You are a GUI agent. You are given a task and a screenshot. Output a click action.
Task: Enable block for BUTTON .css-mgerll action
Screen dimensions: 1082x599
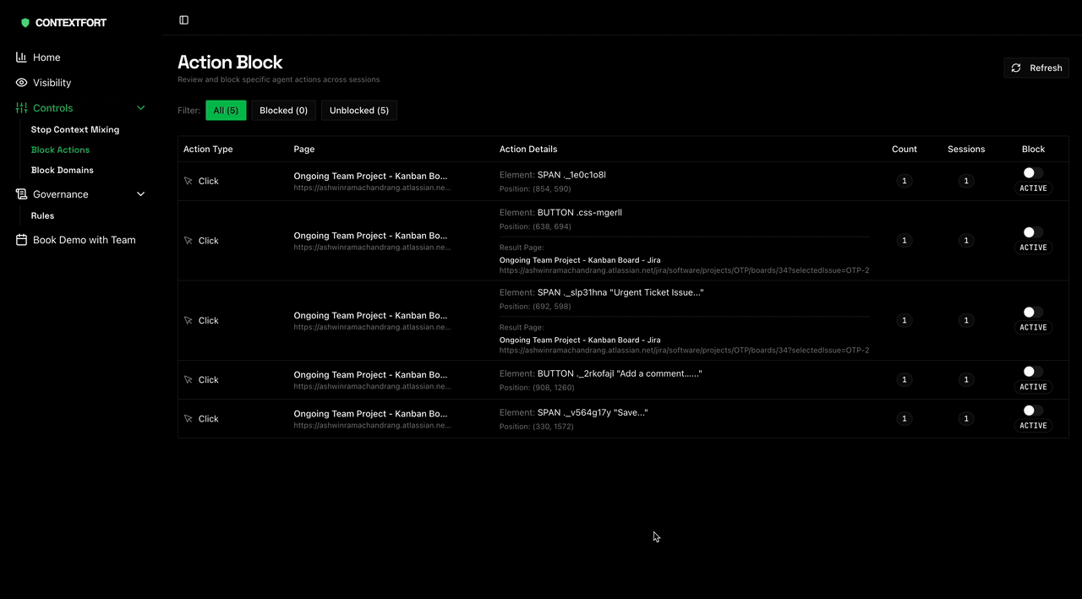pyautogui.click(x=1032, y=232)
